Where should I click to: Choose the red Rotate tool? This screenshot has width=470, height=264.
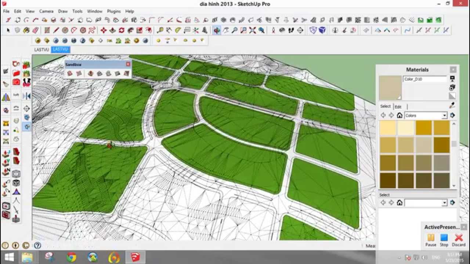[122, 30]
